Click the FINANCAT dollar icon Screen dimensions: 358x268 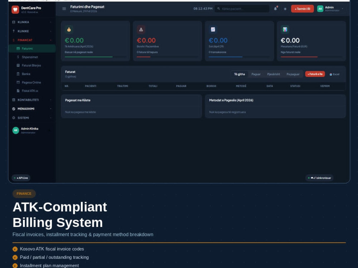click(14, 40)
